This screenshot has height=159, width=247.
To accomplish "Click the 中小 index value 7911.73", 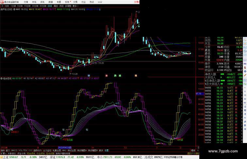I will (x=108, y=157).
